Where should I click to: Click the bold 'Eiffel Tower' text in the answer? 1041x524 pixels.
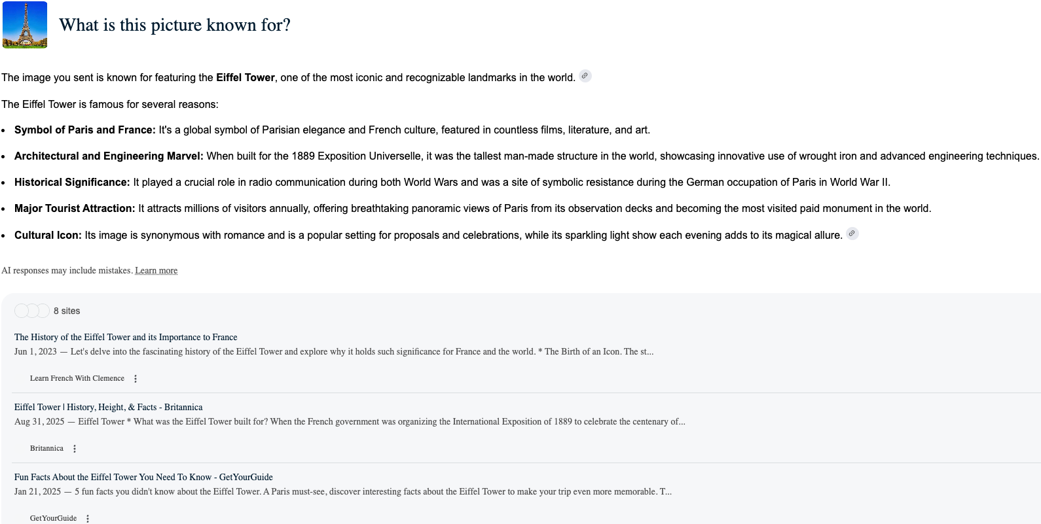[x=246, y=78]
